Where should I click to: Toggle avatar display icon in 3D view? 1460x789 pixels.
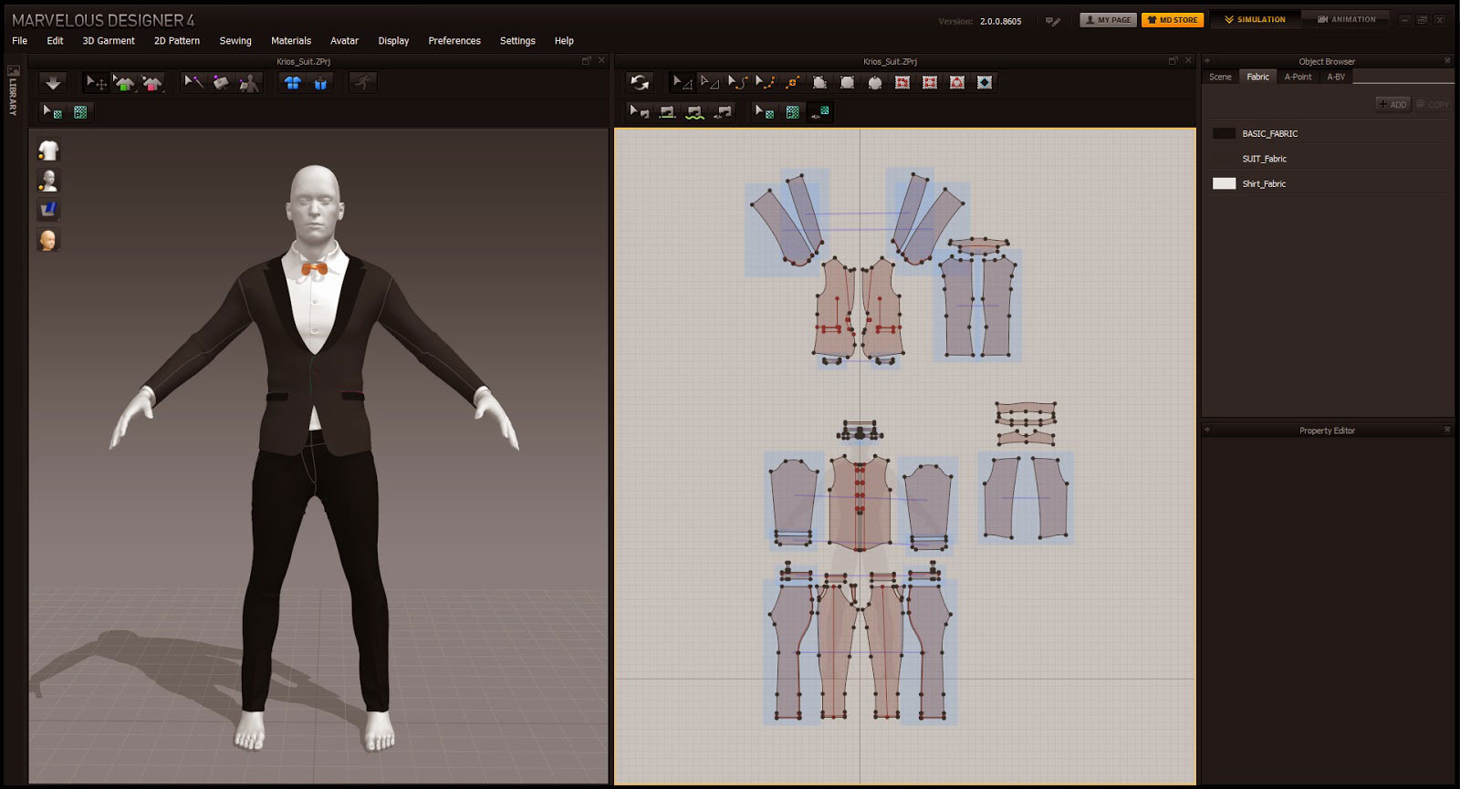click(x=48, y=180)
